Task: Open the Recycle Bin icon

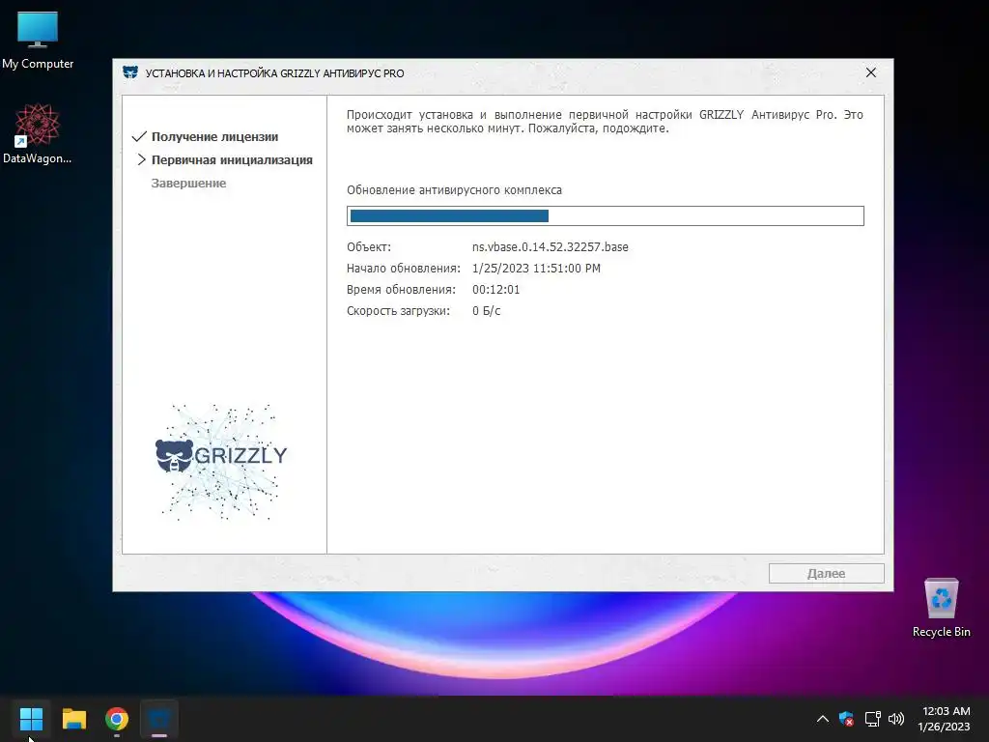Action: point(941,607)
